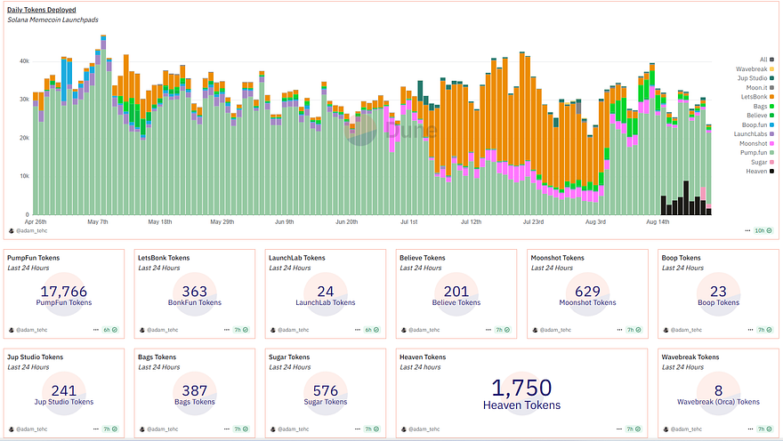The image size is (783, 441).
Task: Toggle the All series in the chart legend
Action: pos(766,60)
